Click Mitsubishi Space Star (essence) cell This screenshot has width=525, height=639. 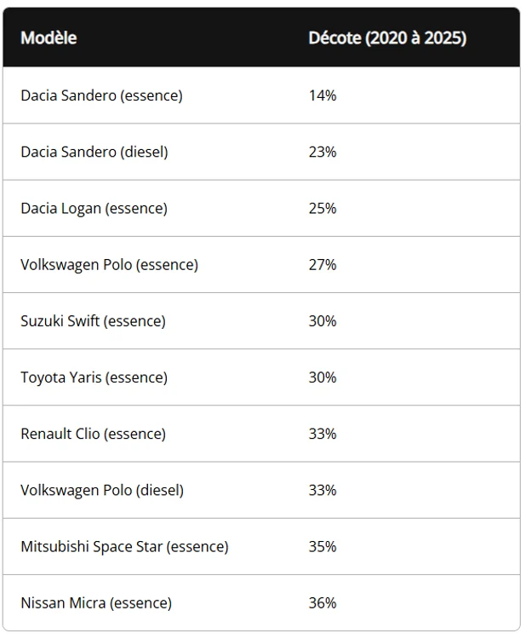click(x=124, y=546)
